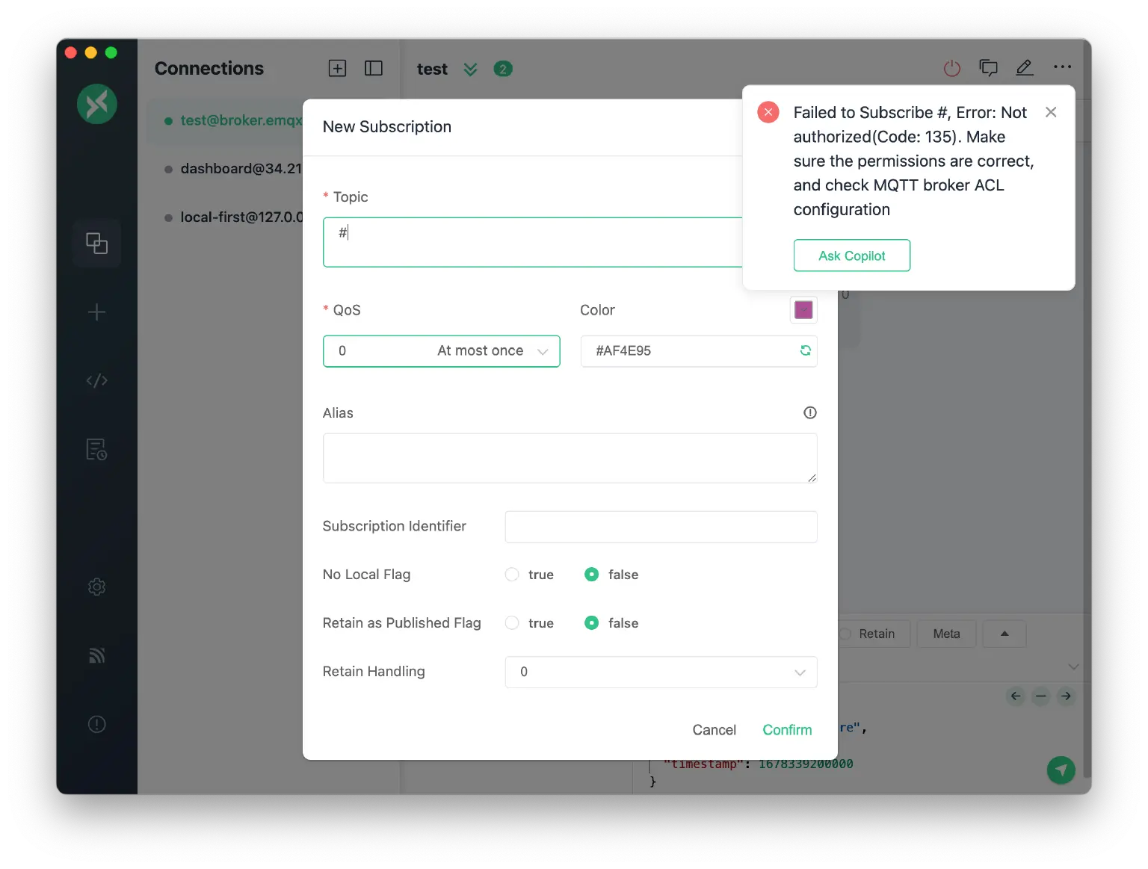This screenshot has height=869, width=1148.
Task: Click the new connection plus icon in sidebar
Action: point(96,312)
